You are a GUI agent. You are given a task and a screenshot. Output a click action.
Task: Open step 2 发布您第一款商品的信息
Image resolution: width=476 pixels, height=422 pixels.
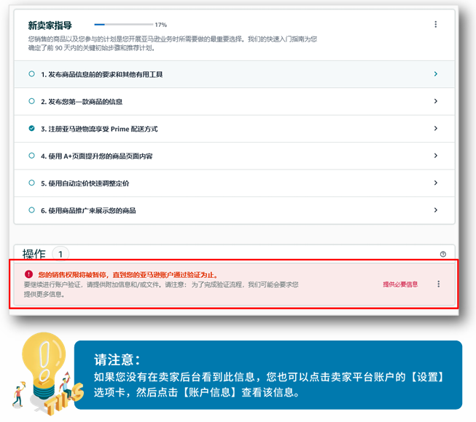tap(235, 101)
